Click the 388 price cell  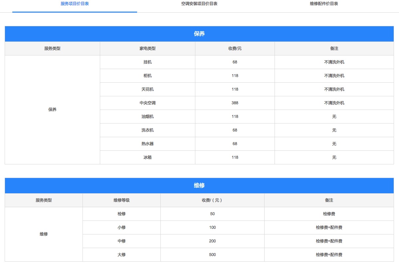coord(235,103)
